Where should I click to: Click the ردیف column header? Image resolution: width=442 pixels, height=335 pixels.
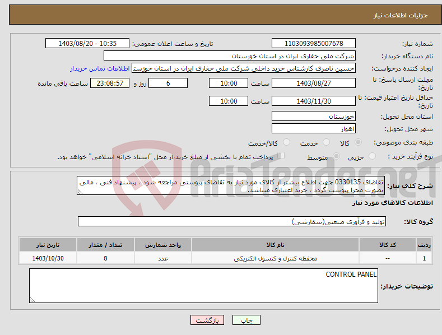point(424,245)
